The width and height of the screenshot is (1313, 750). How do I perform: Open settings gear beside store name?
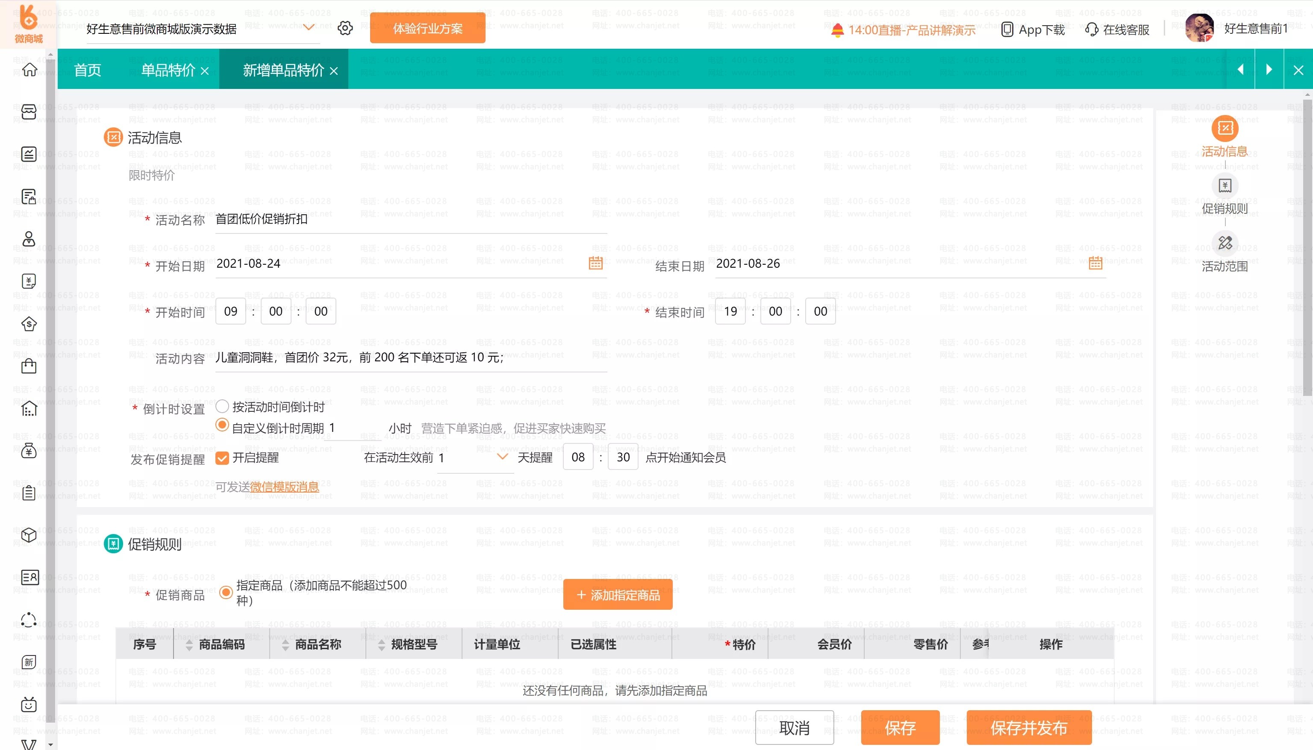pyautogui.click(x=345, y=28)
